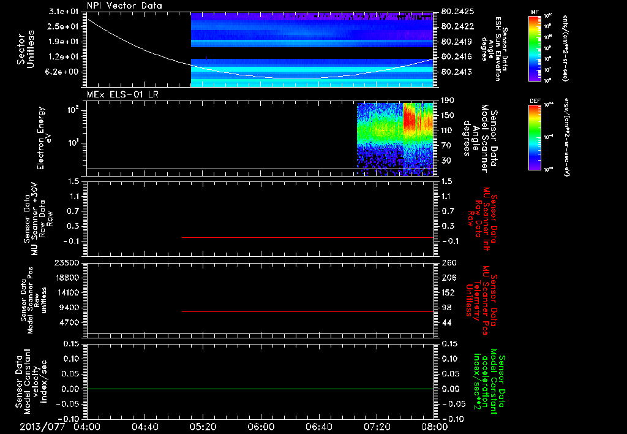
Task: Click the '1.9e+01' sector tick label
Action: [x=64, y=42]
